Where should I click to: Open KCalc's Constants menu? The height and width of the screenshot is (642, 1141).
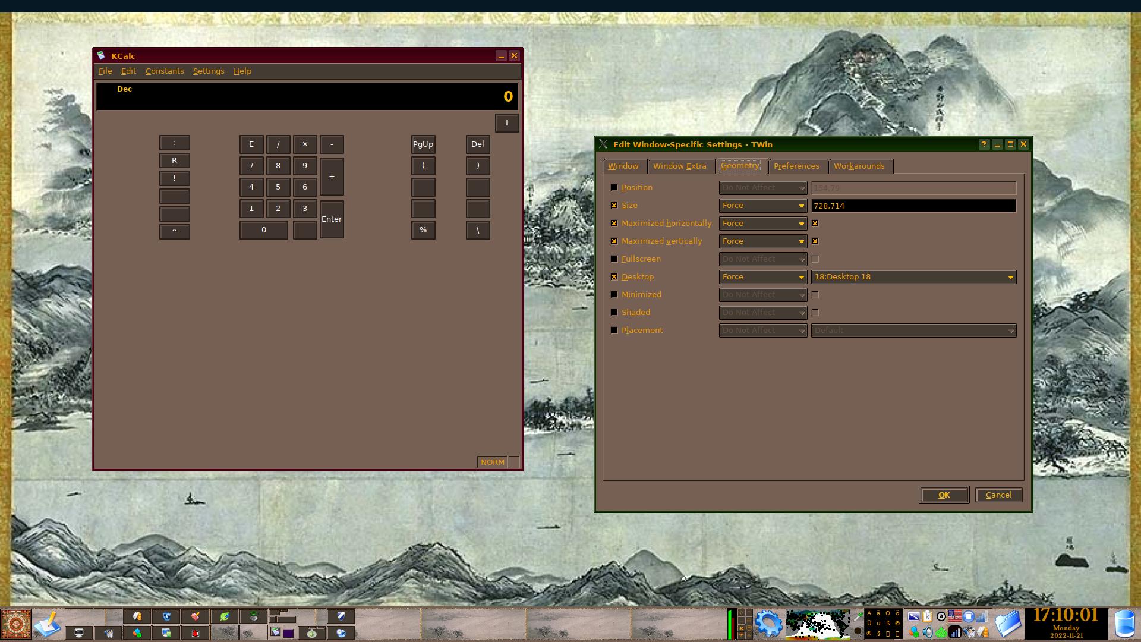click(x=165, y=71)
